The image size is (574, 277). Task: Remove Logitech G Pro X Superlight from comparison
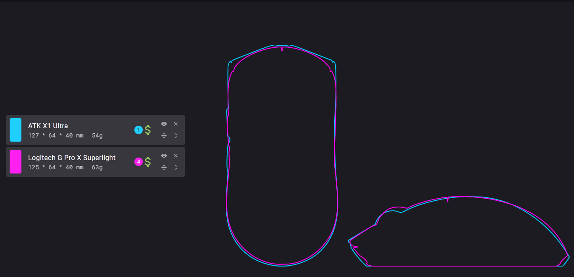click(176, 155)
